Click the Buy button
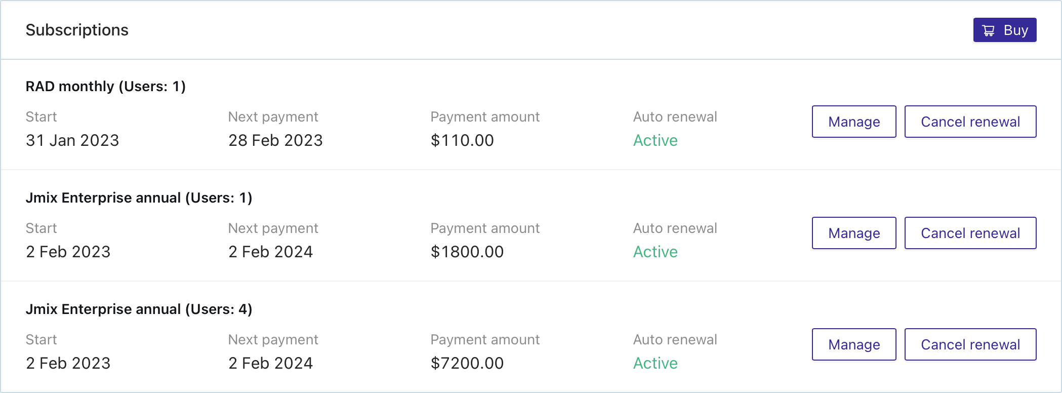Viewport: 1062px width, 393px height. coord(1004,30)
